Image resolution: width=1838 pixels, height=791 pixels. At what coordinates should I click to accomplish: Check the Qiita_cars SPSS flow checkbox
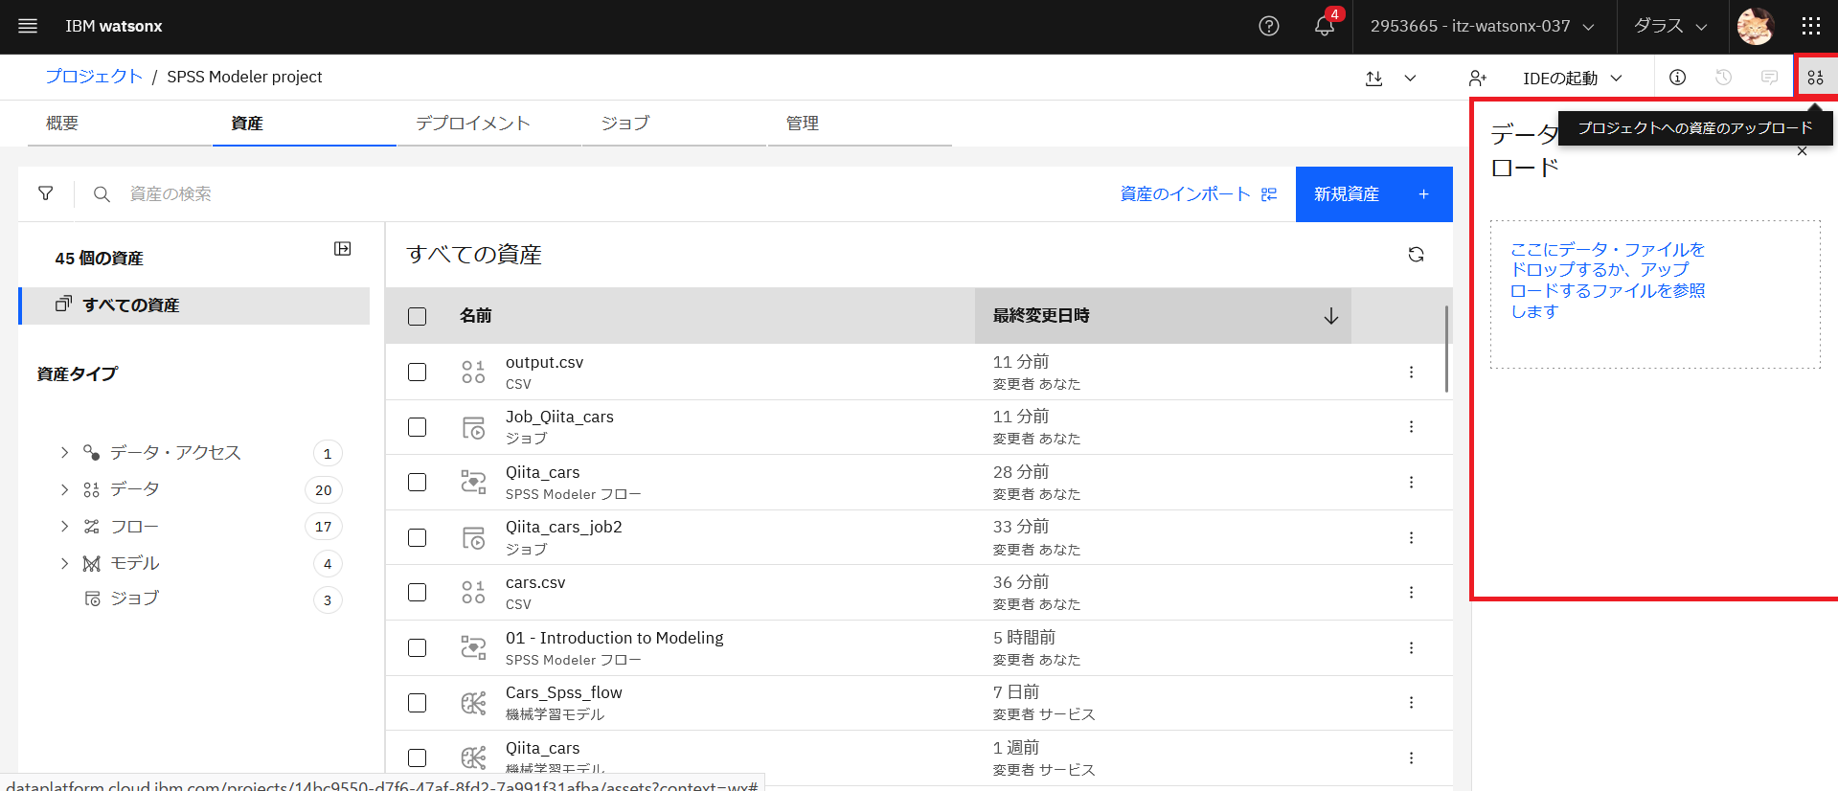click(417, 482)
